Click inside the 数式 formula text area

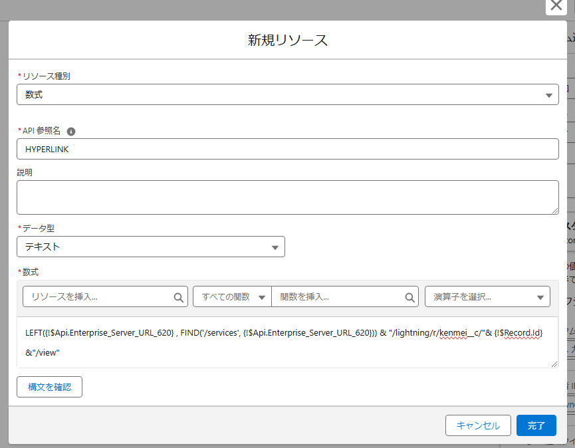tap(287, 342)
